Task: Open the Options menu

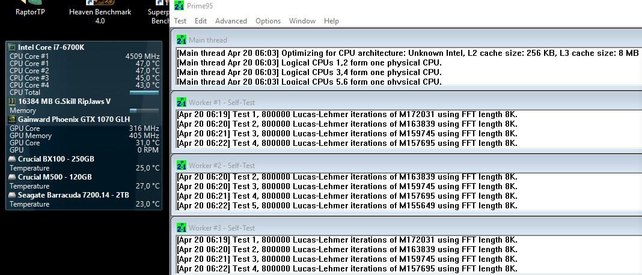Action: [268, 21]
